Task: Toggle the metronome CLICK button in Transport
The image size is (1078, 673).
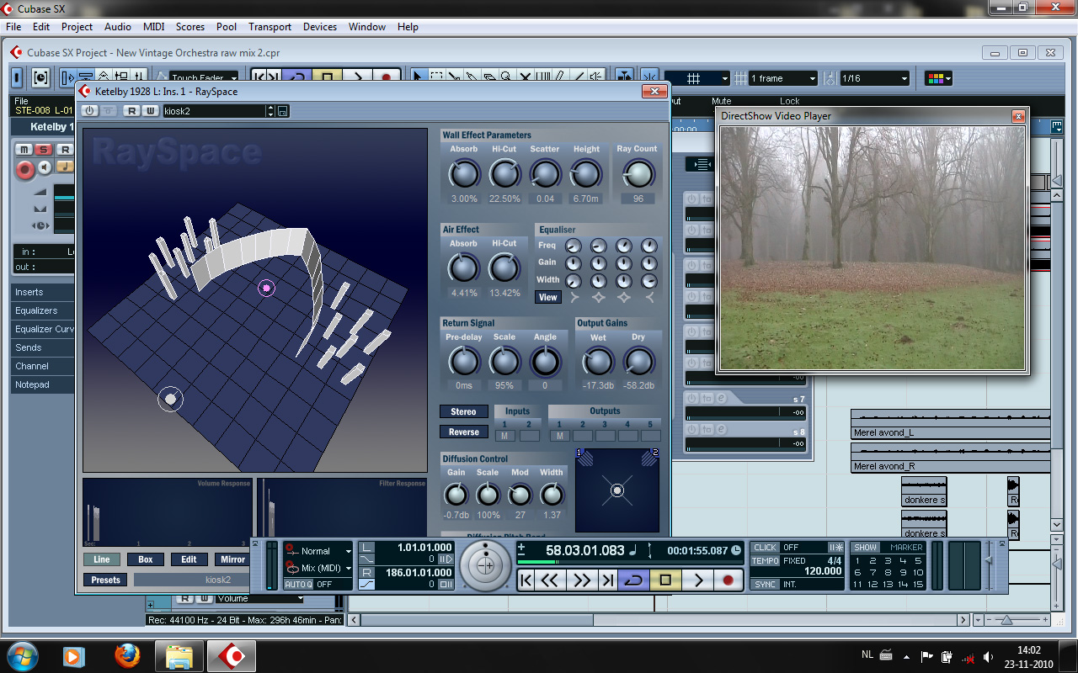Action: coord(766,547)
